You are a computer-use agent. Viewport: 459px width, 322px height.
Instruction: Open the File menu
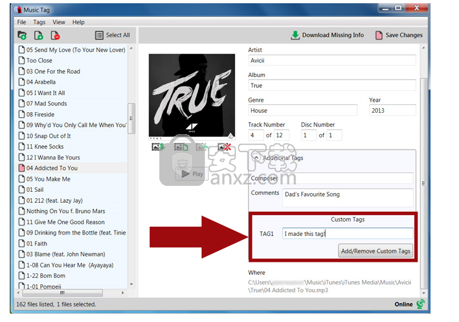tap(21, 22)
